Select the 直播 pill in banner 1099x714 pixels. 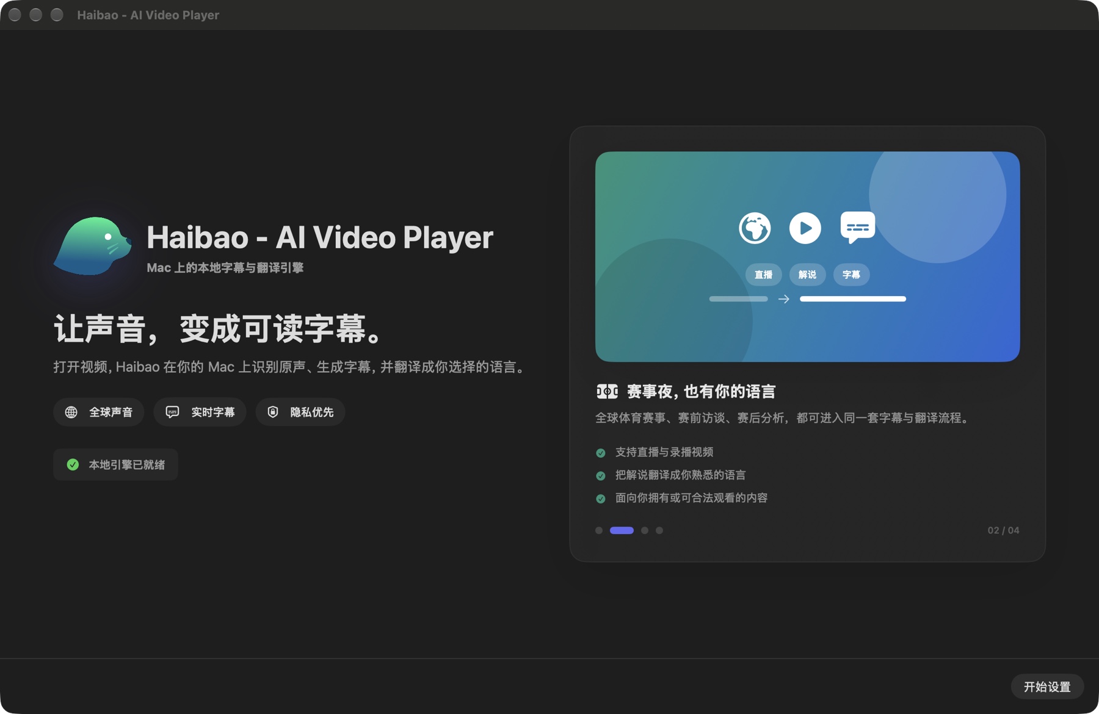point(763,275)
